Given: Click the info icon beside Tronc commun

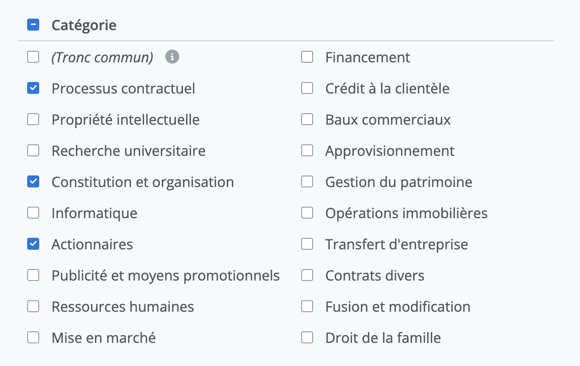Looking at the screenshot, I should coord(172,57).
